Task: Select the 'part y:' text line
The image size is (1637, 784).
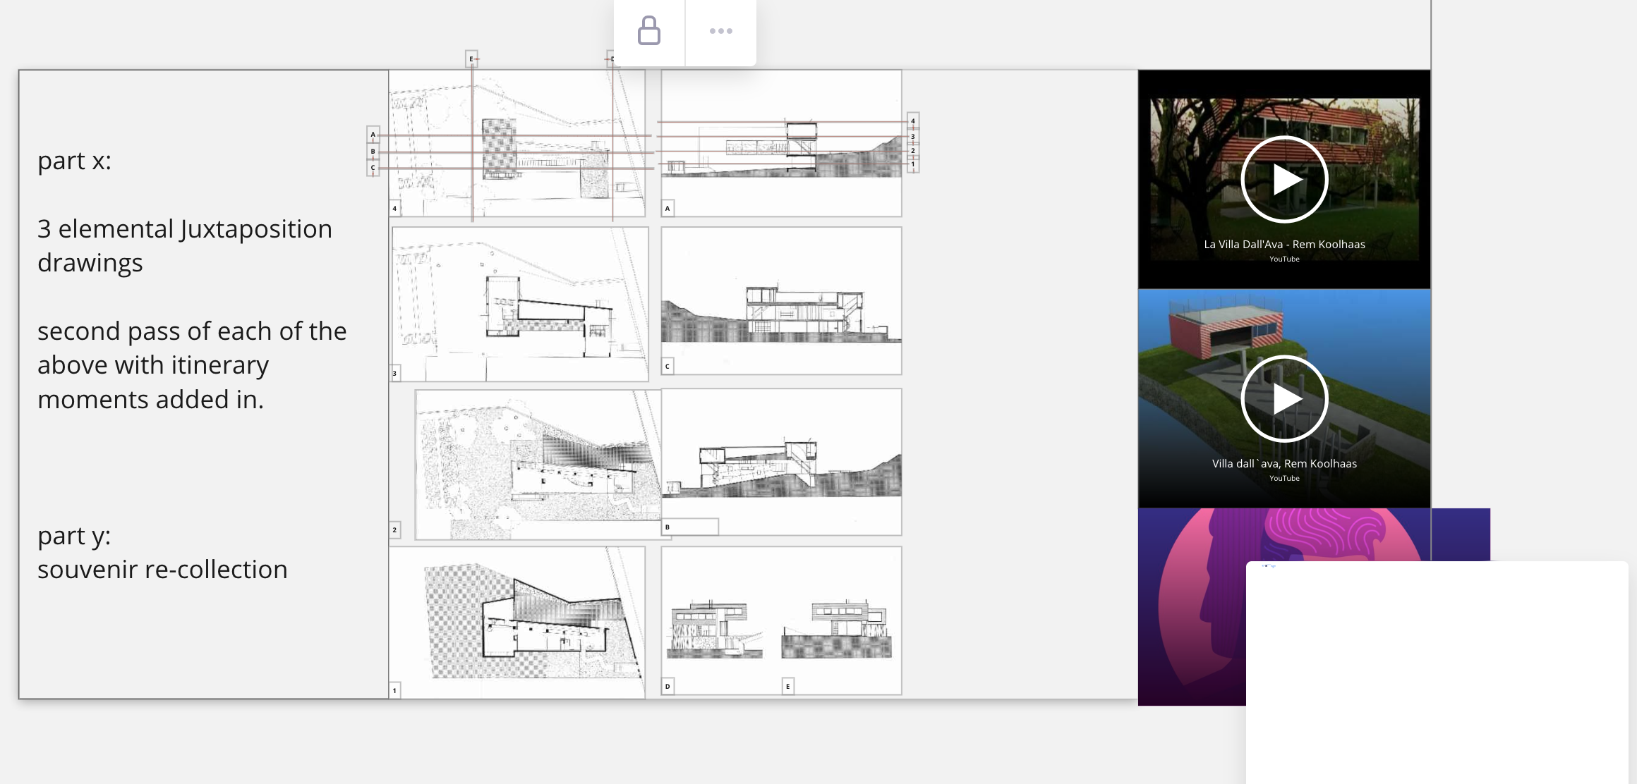Action: 74,537
